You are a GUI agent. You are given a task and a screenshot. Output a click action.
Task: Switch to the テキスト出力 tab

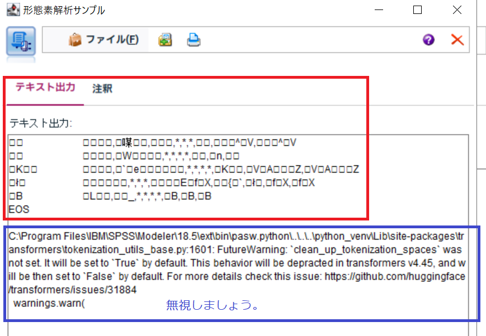[x=45, y=87]
